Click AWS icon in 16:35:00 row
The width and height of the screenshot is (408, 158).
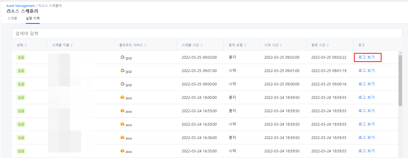122,151
